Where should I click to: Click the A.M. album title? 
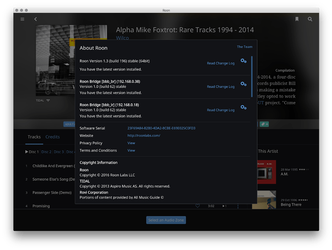(x=284, y=174)
